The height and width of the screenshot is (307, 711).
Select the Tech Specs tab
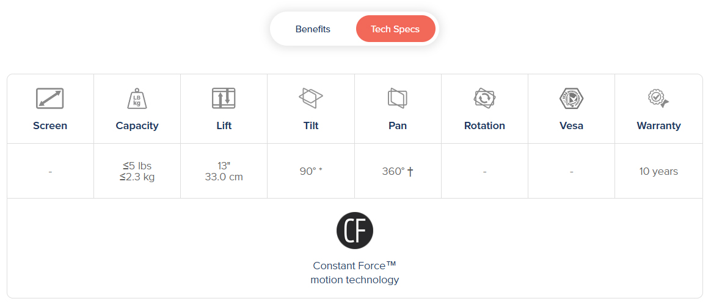pos(395,29)
